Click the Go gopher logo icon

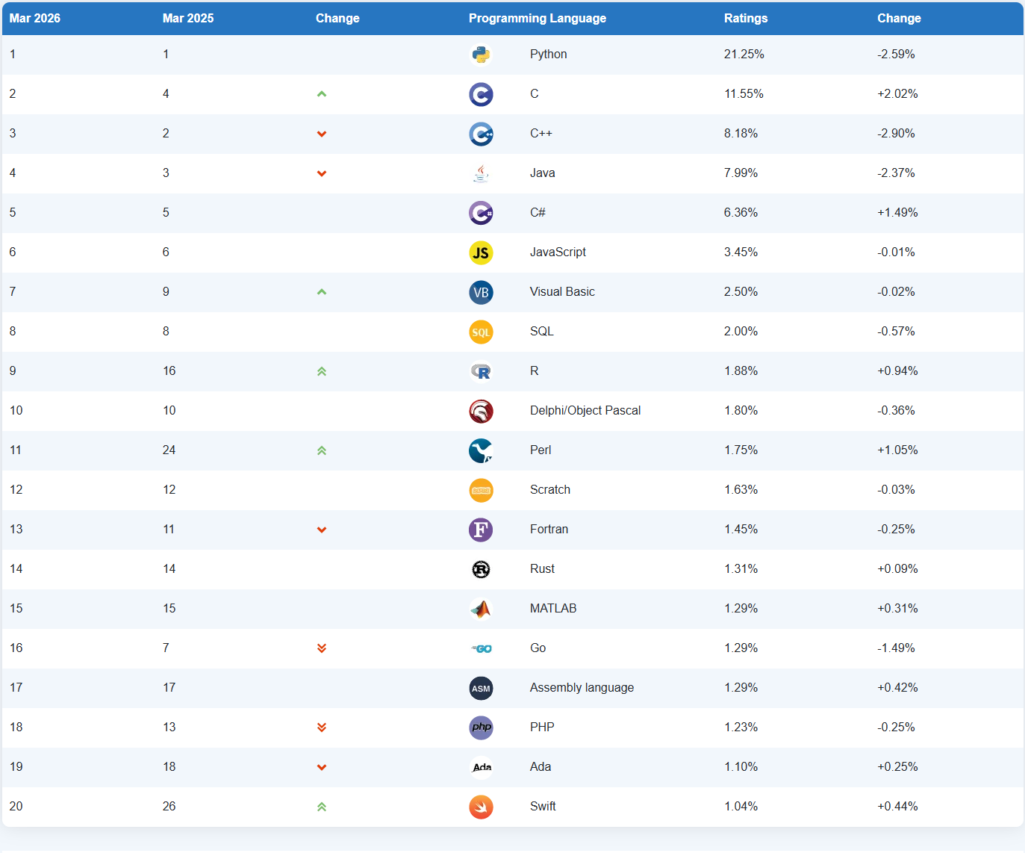(x=482, y=648)
